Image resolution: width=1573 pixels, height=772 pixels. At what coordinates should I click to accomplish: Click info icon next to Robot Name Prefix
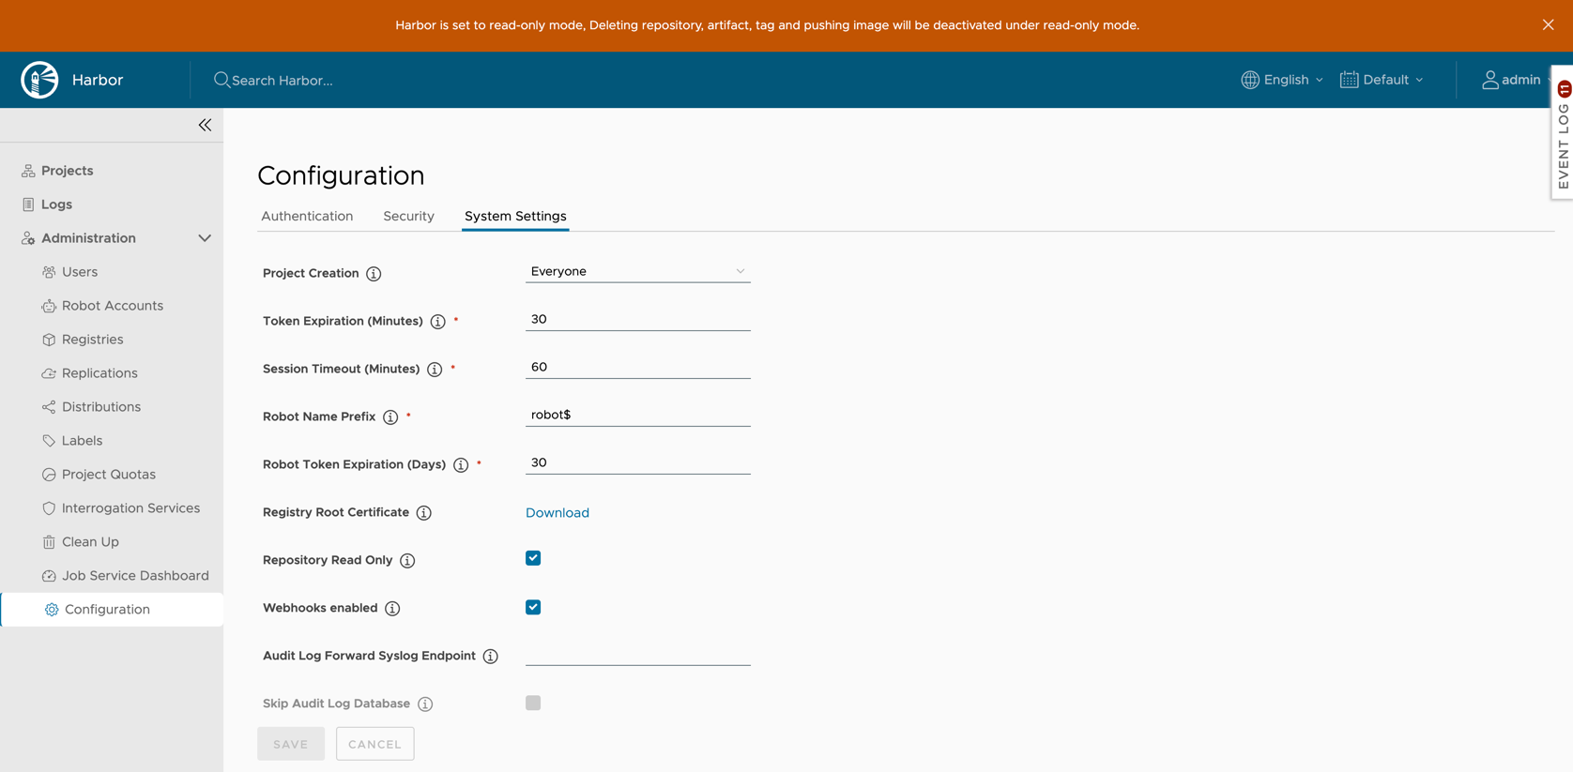click(390, 417)
